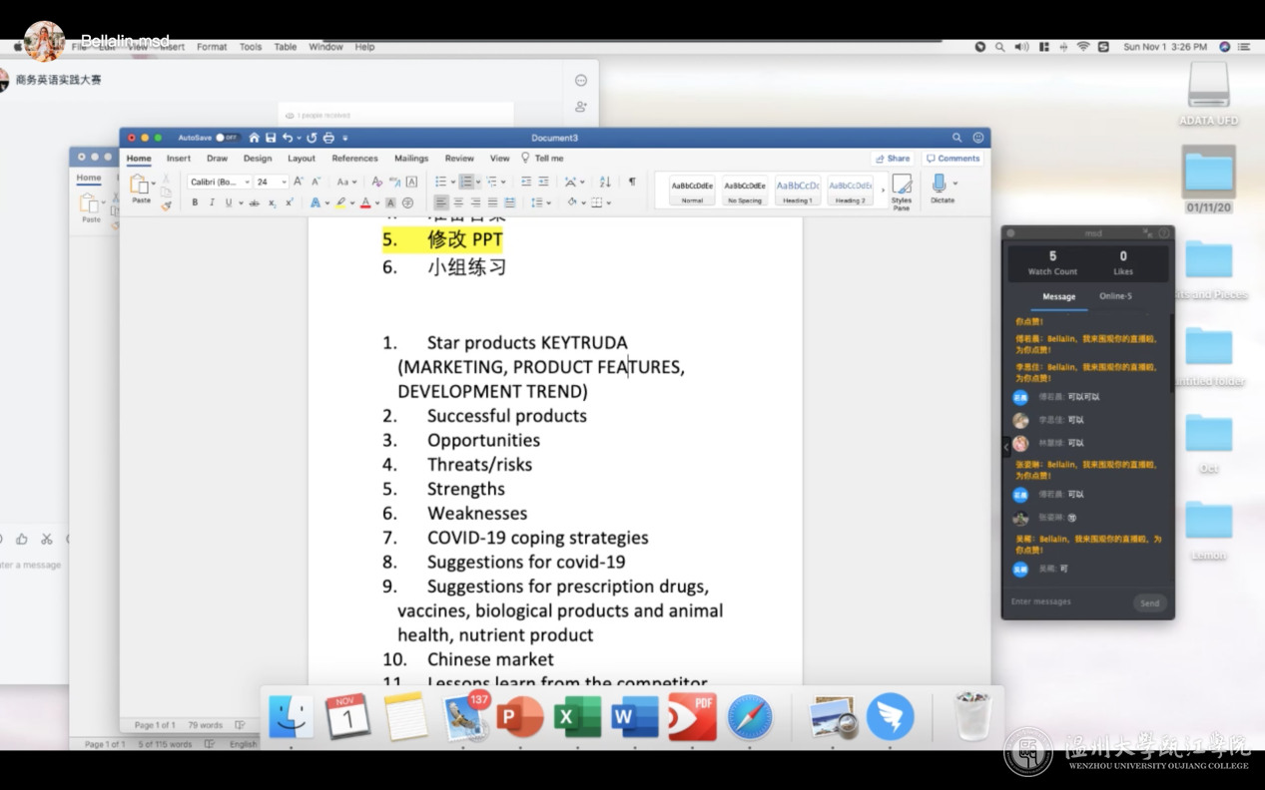
Task: Toggle Underline formatting
Action: (x=229, y=202)
